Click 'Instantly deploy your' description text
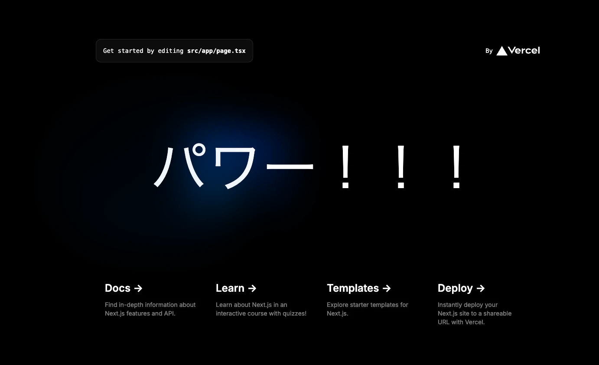The image size is (599, 365). coord(468,305)
